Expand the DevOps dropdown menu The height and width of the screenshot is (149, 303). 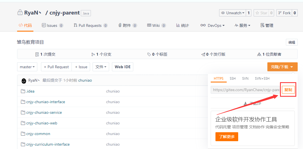pyautogui.click(x=213, y=25)
